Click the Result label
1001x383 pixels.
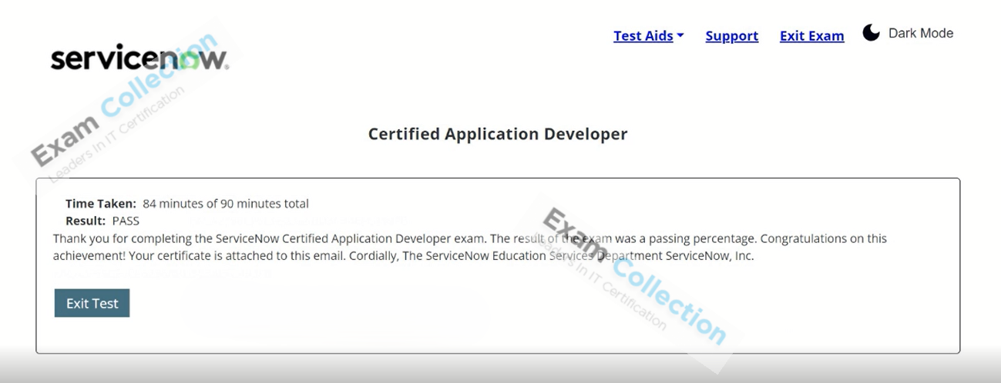[x=86, y=221]
